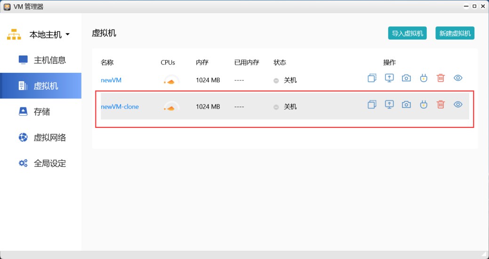
Task: Switch to the 存储 storage section
Action: point(41,112)
